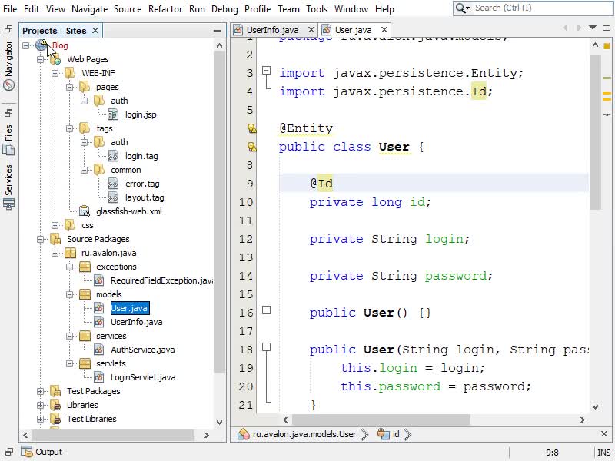
Task: Click line number 12 in the gutter
Action: [246, 239]
